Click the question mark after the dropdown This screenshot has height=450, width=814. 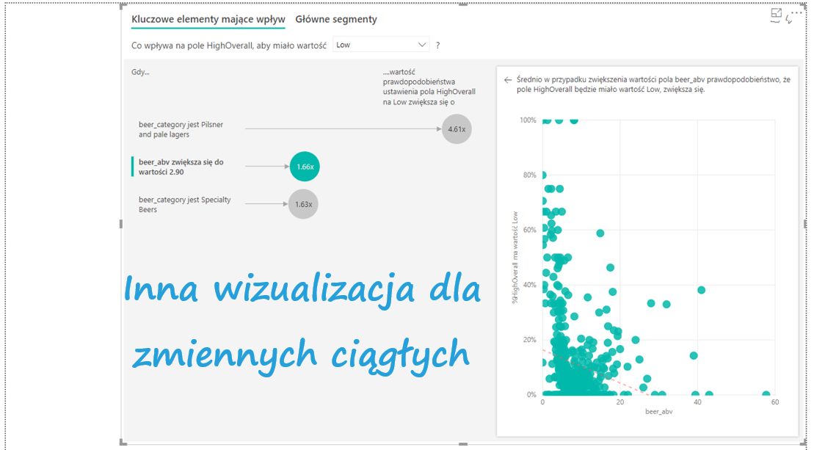(x=438, y=46)
